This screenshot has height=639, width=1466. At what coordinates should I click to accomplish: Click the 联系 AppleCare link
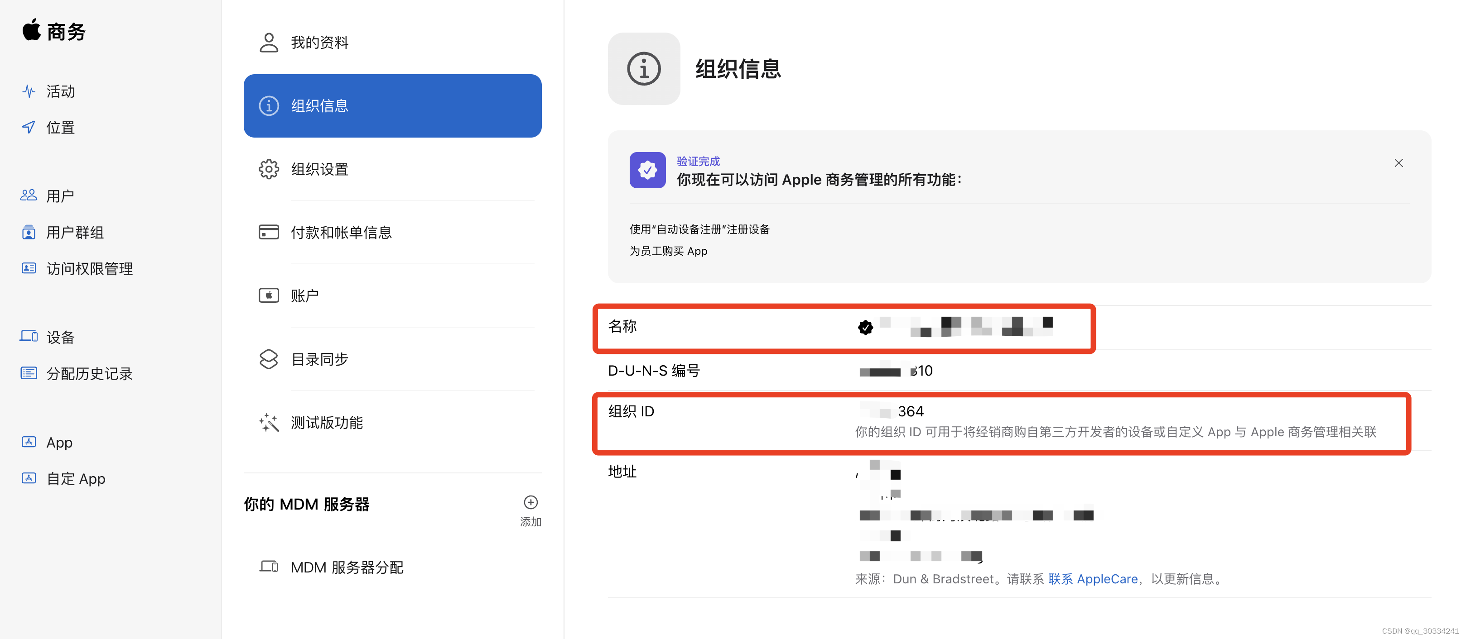[x=1093, y=579]
